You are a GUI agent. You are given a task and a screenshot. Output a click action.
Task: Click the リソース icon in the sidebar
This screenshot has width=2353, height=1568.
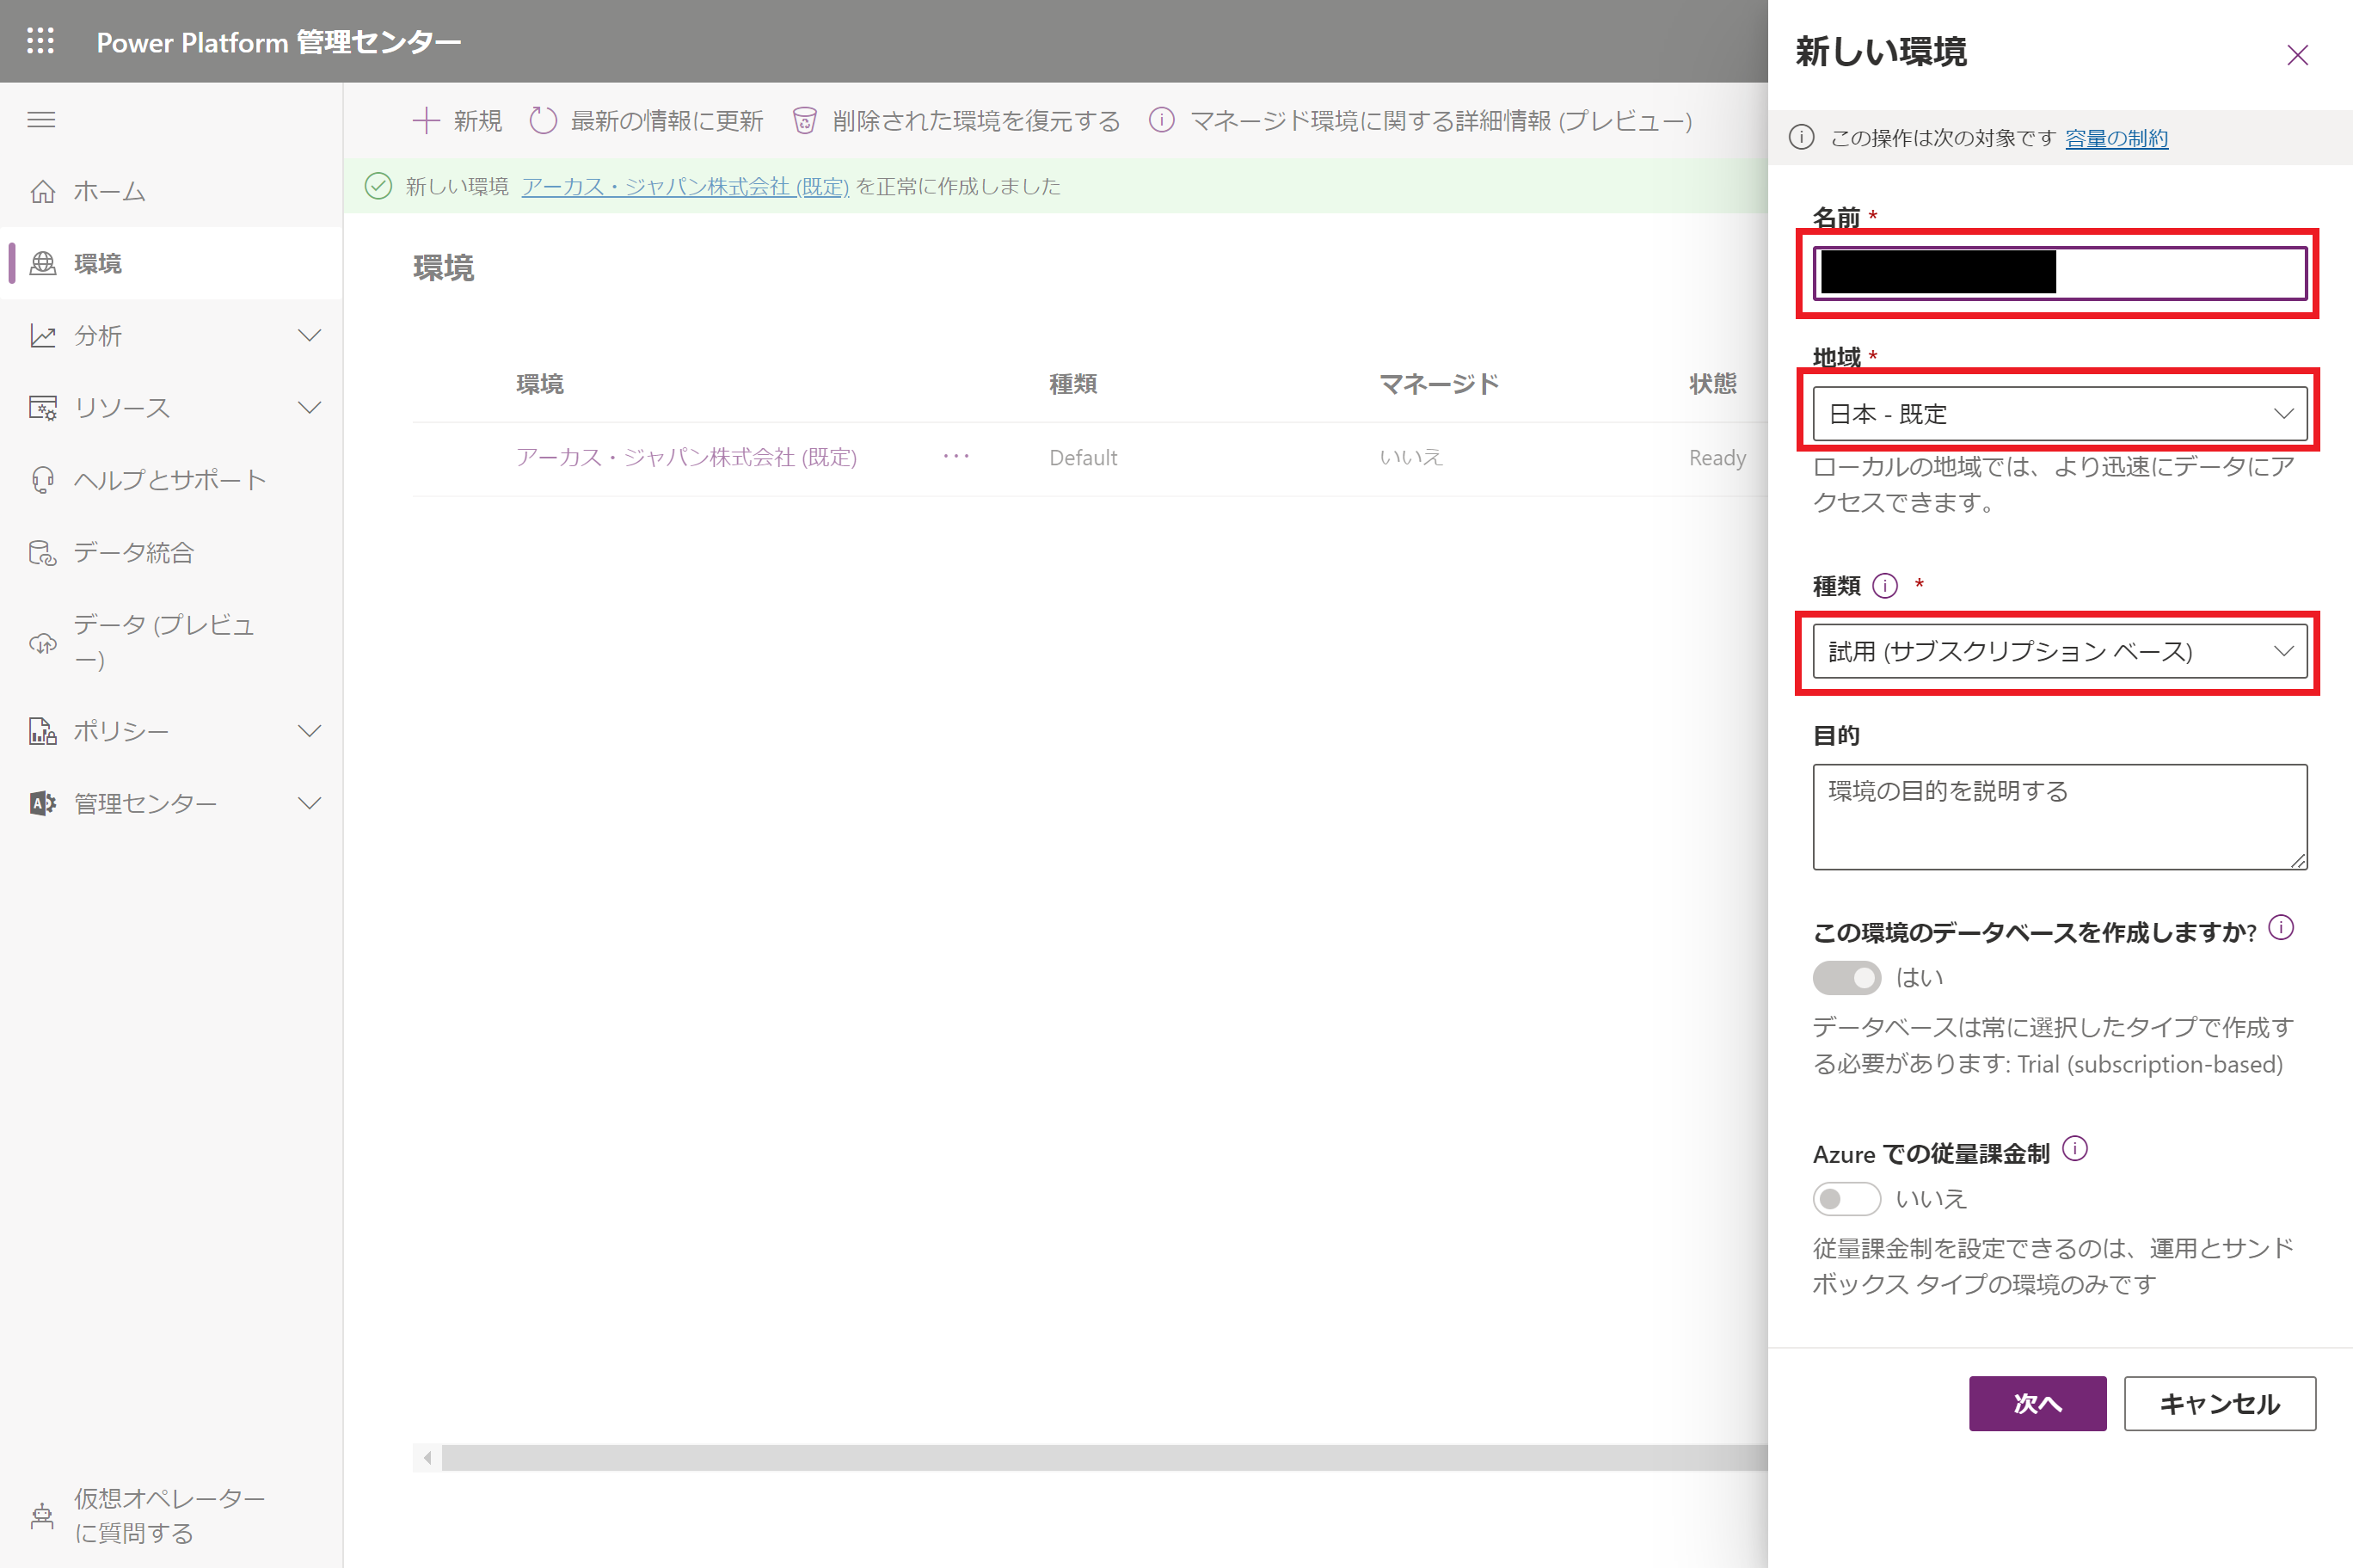tap(43, 408)
